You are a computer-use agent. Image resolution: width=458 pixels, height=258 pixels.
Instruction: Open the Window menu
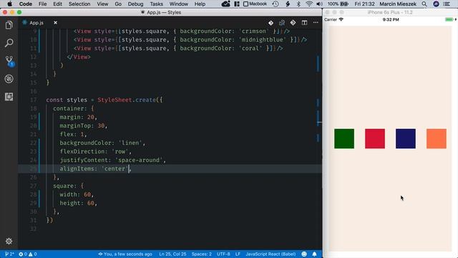click(x=178, y=4)
